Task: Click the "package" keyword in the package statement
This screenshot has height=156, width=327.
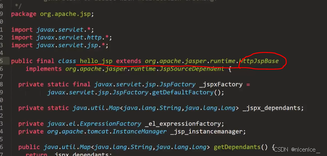Action: 24,14
